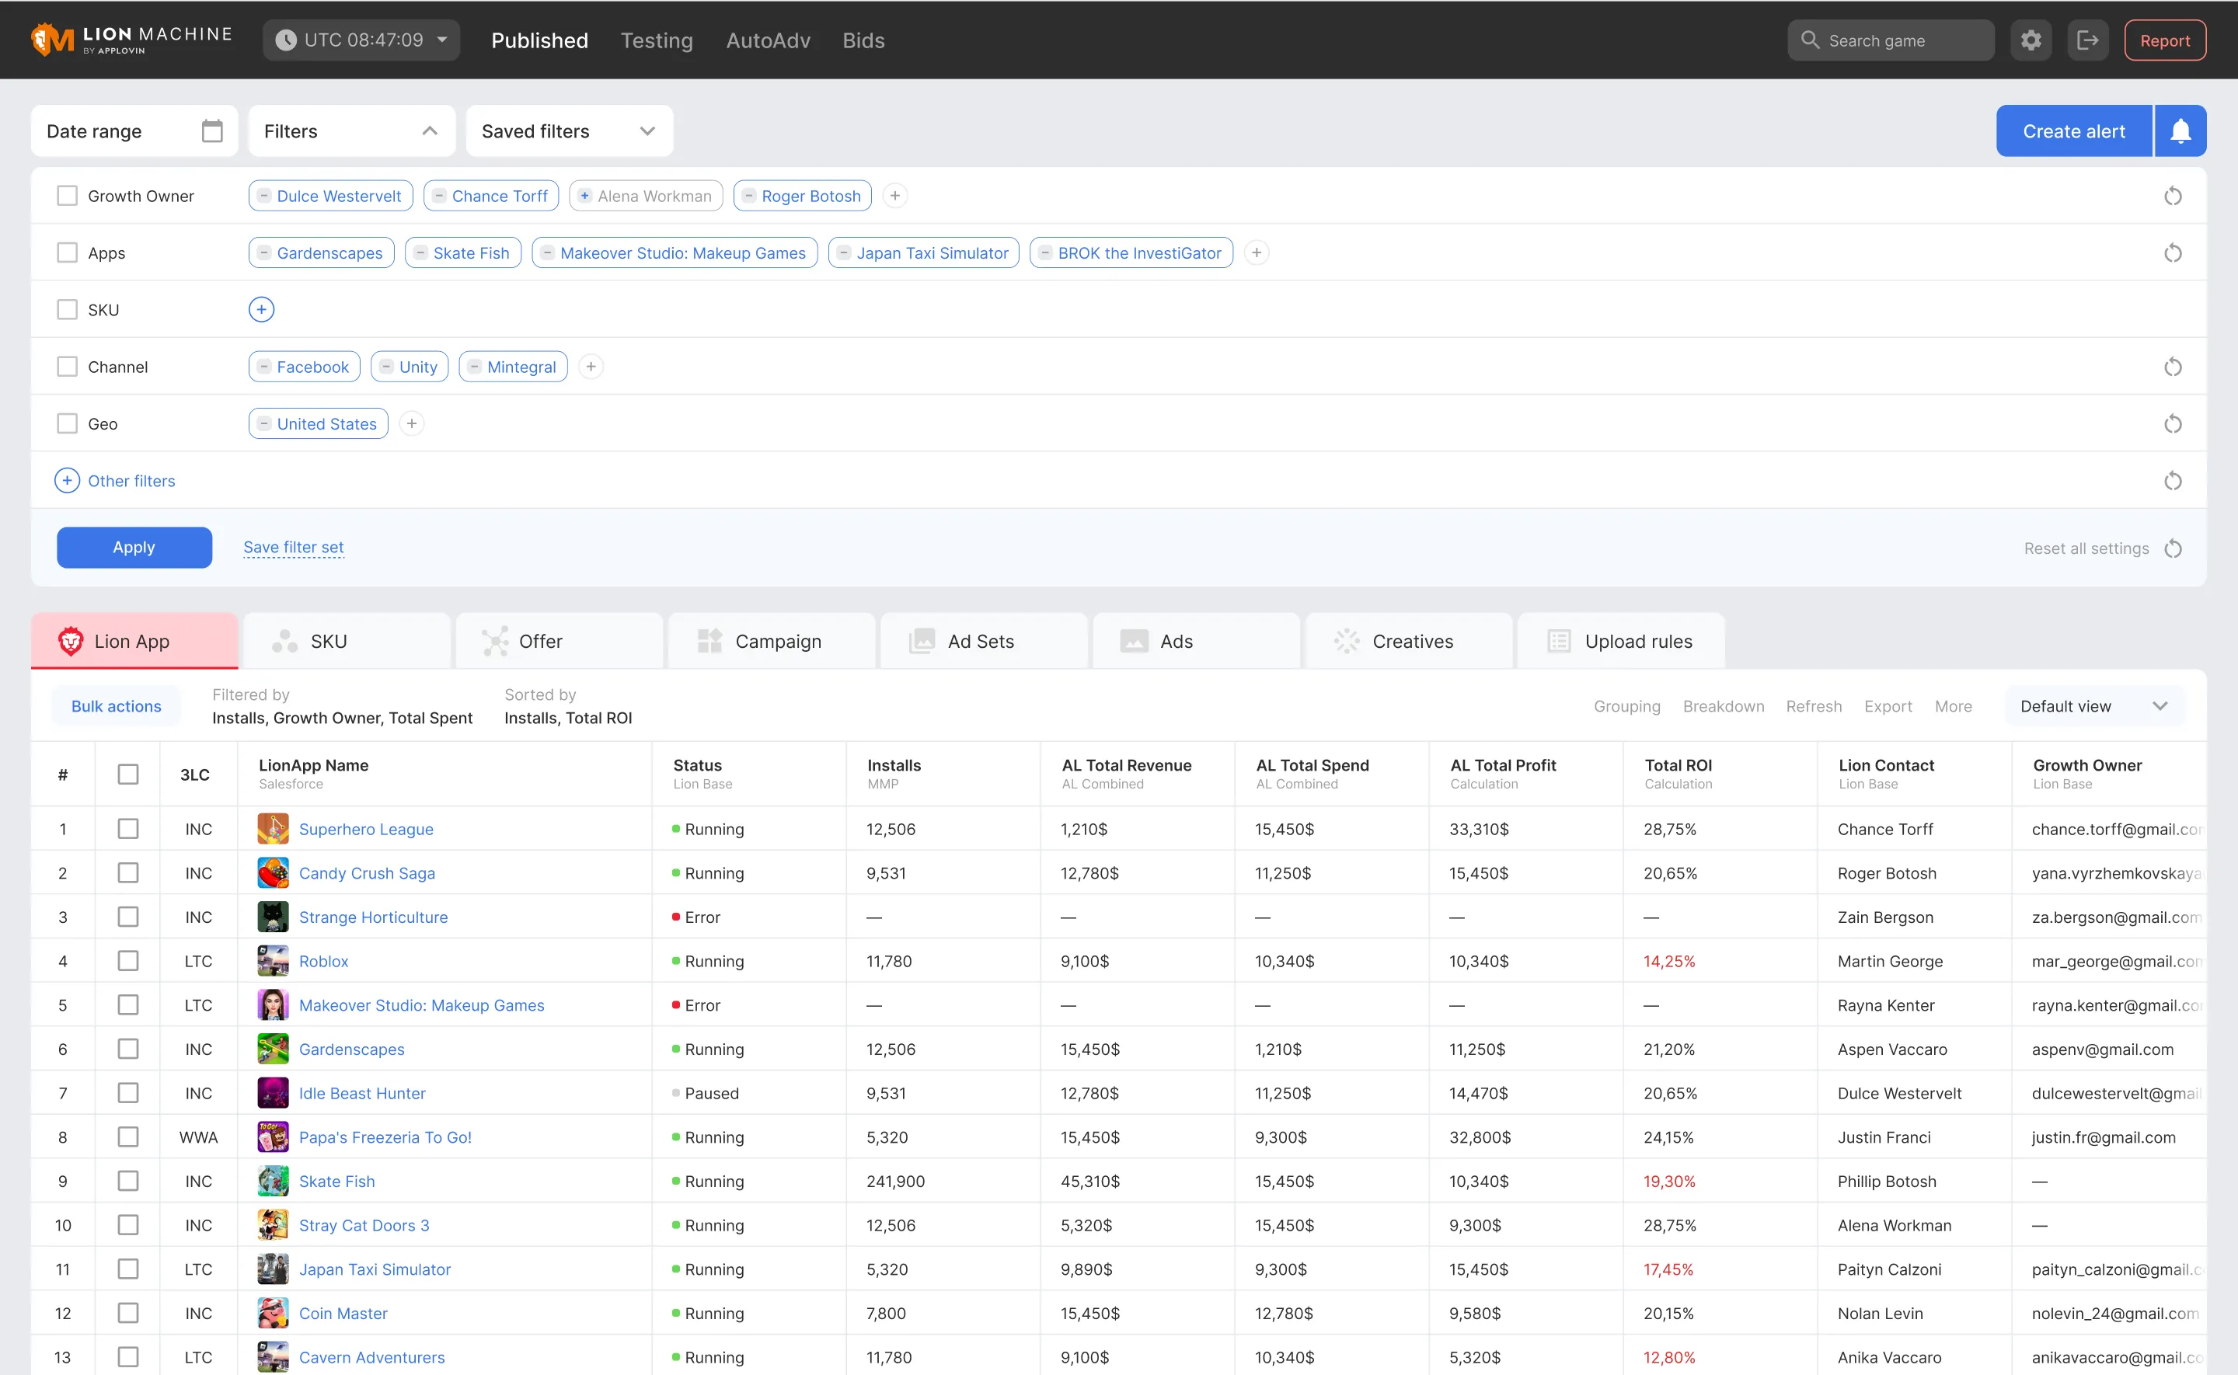Toggle the Geo filter checkbox

[68, 424]
